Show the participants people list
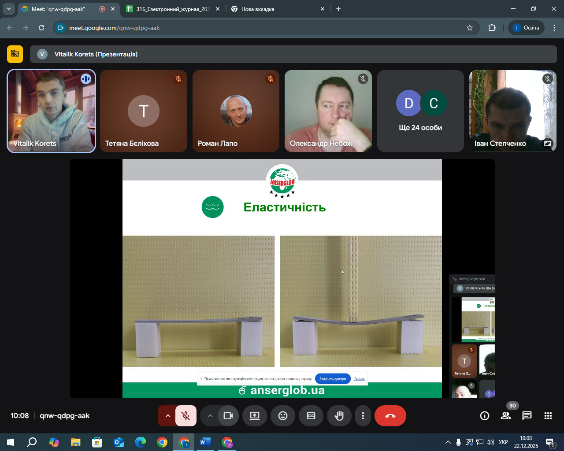Viewport: 564px width, 451px height. coord(506,416)
